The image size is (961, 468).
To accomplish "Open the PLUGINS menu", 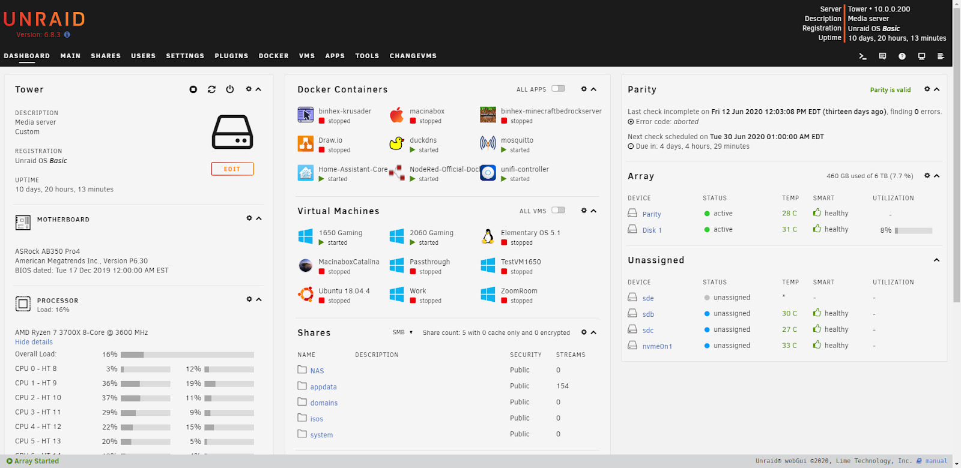I will (x=231, y=56).
